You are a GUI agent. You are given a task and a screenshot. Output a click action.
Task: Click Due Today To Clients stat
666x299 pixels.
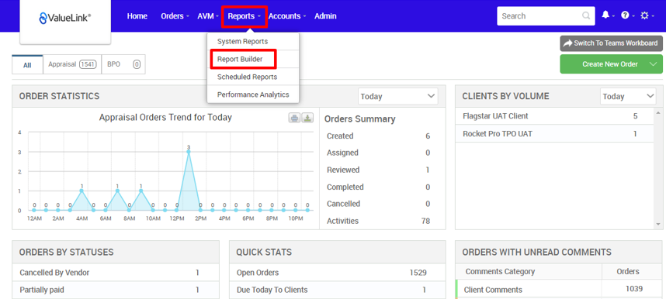pyautogui.click(x=337, y=290)
